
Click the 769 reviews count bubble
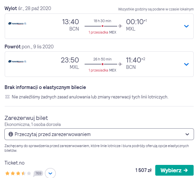click(x=38, y=173)
